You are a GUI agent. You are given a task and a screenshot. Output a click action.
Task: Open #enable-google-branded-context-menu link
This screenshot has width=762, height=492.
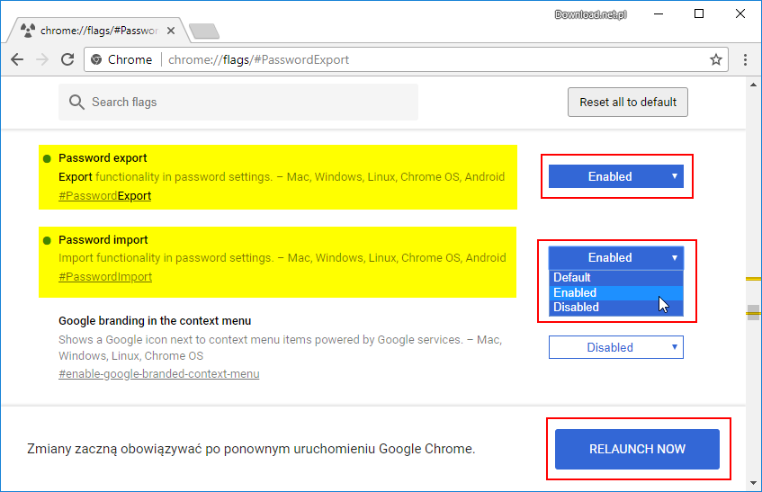[159, 374]
